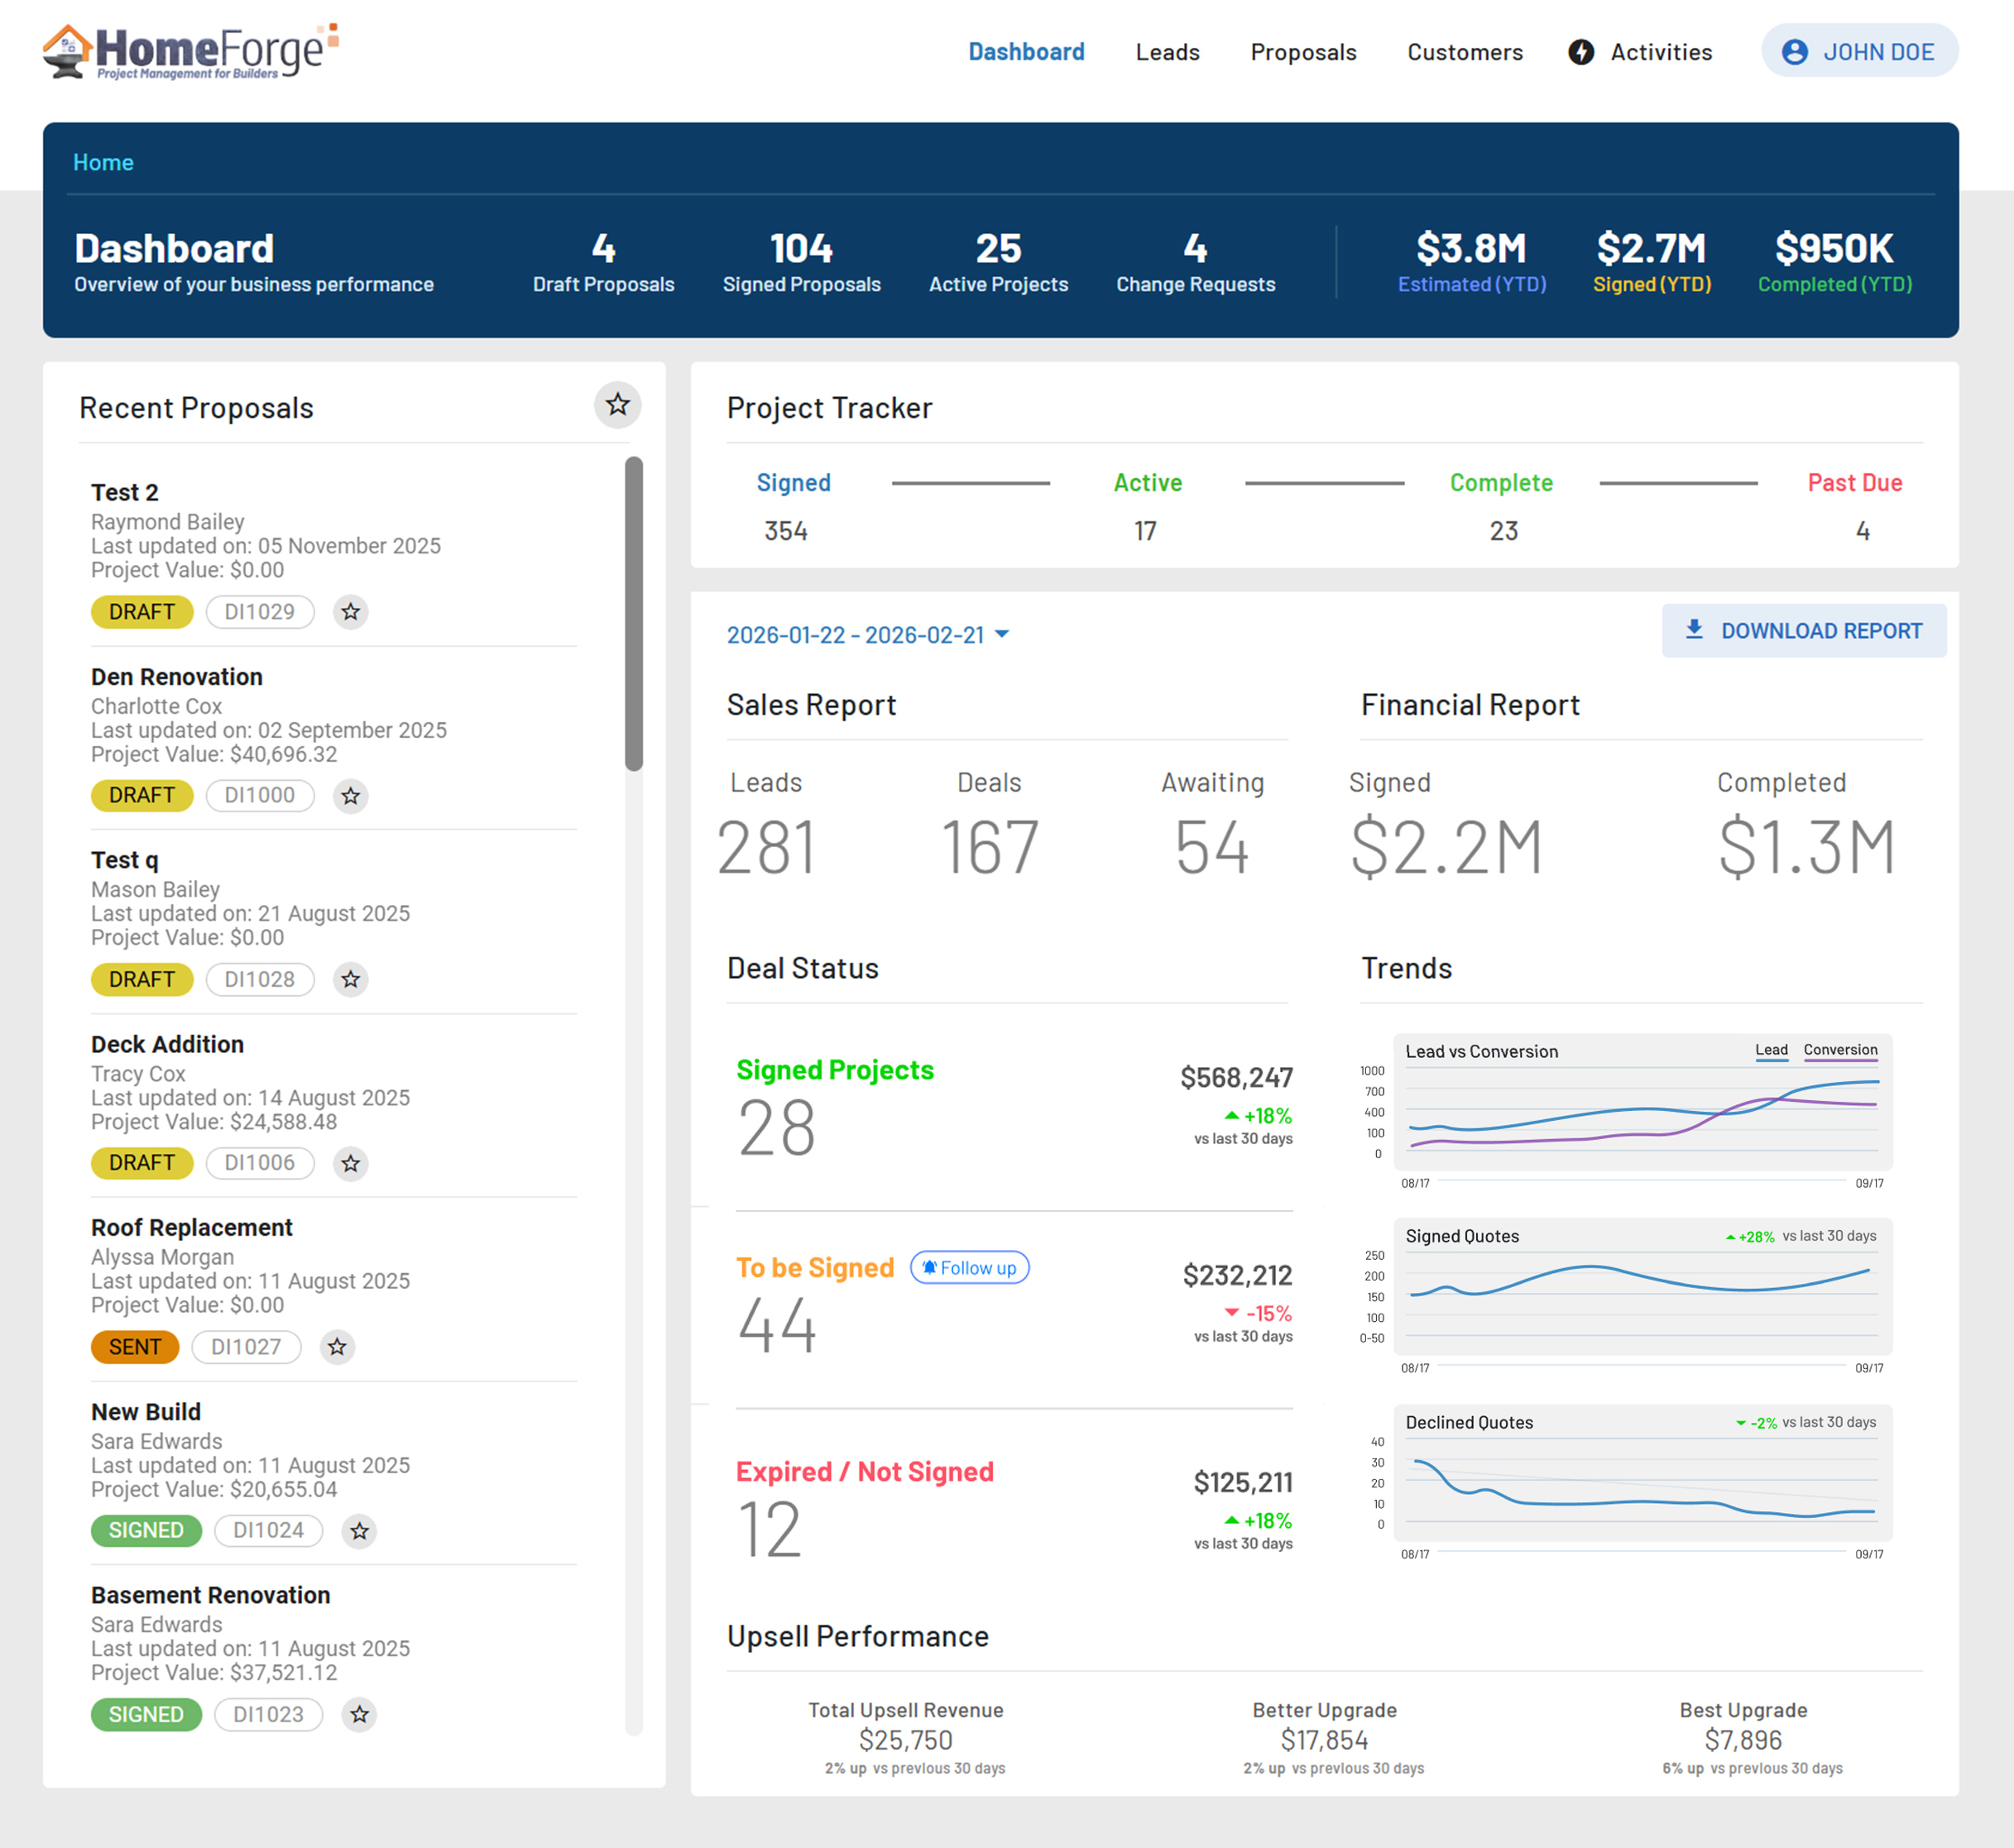Toggle star on Roof Replacement proposal
This screenshot has width=2014, height=1848.
tap(337, 1347)
